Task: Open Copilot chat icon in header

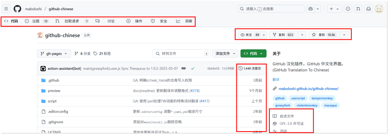Action: (310, 9)
